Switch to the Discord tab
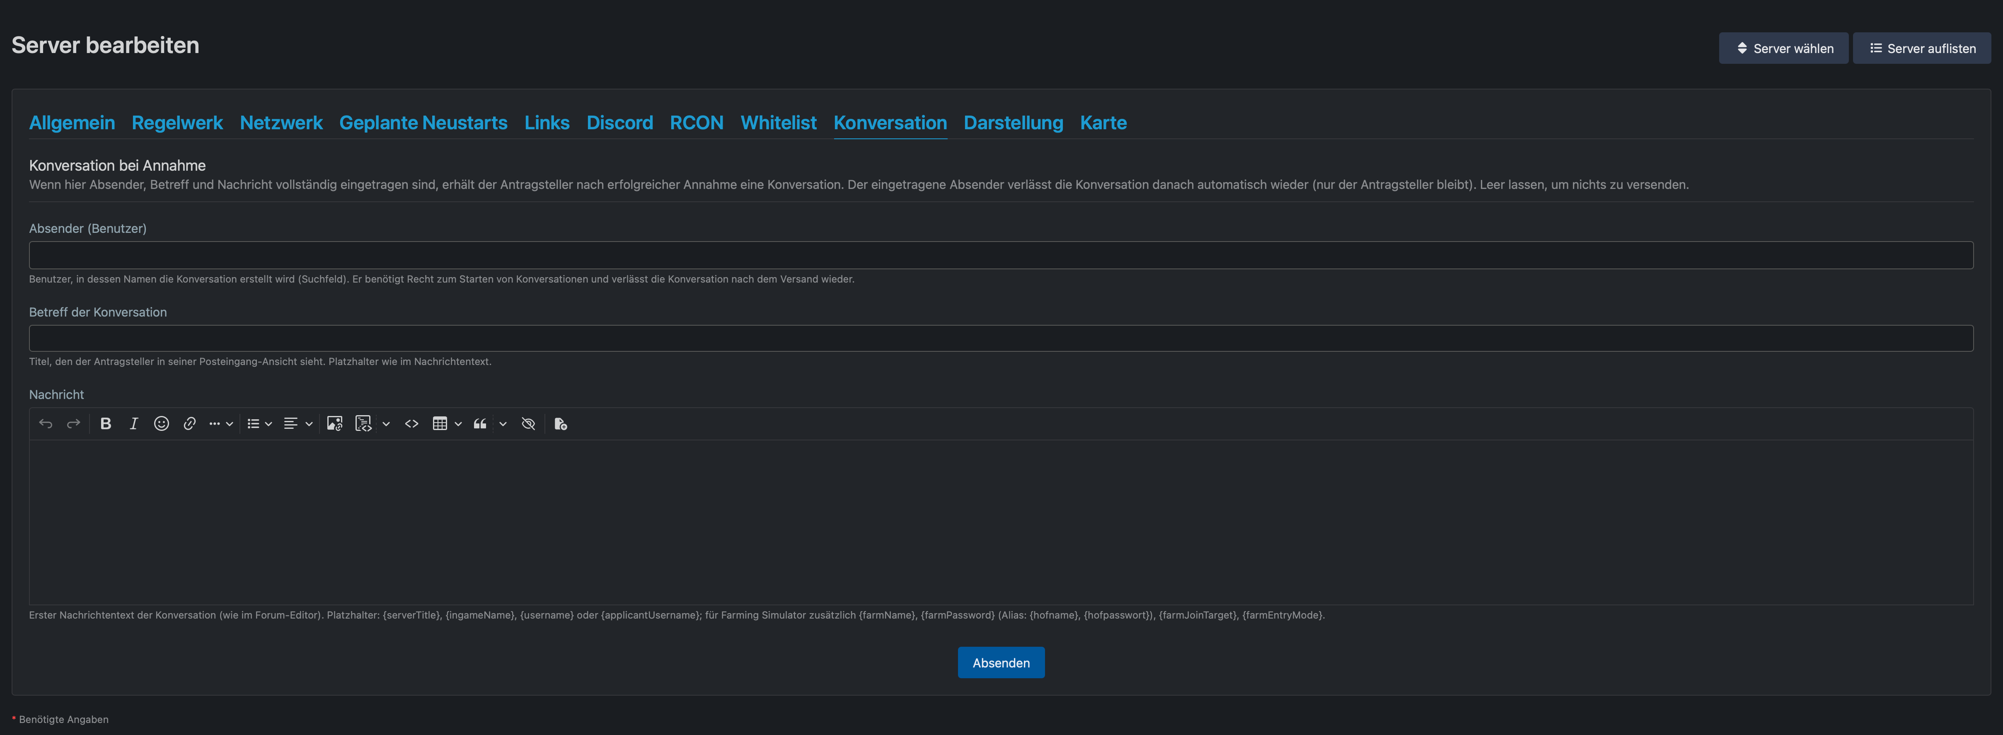Viewport: 2003px width, 735px height. [x=620, y=123]
